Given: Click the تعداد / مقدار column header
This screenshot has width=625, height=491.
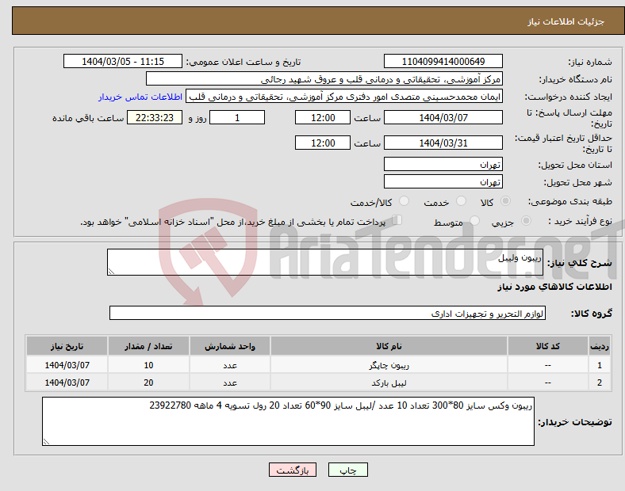Looking at the screenshot, I should coord(148,346).
